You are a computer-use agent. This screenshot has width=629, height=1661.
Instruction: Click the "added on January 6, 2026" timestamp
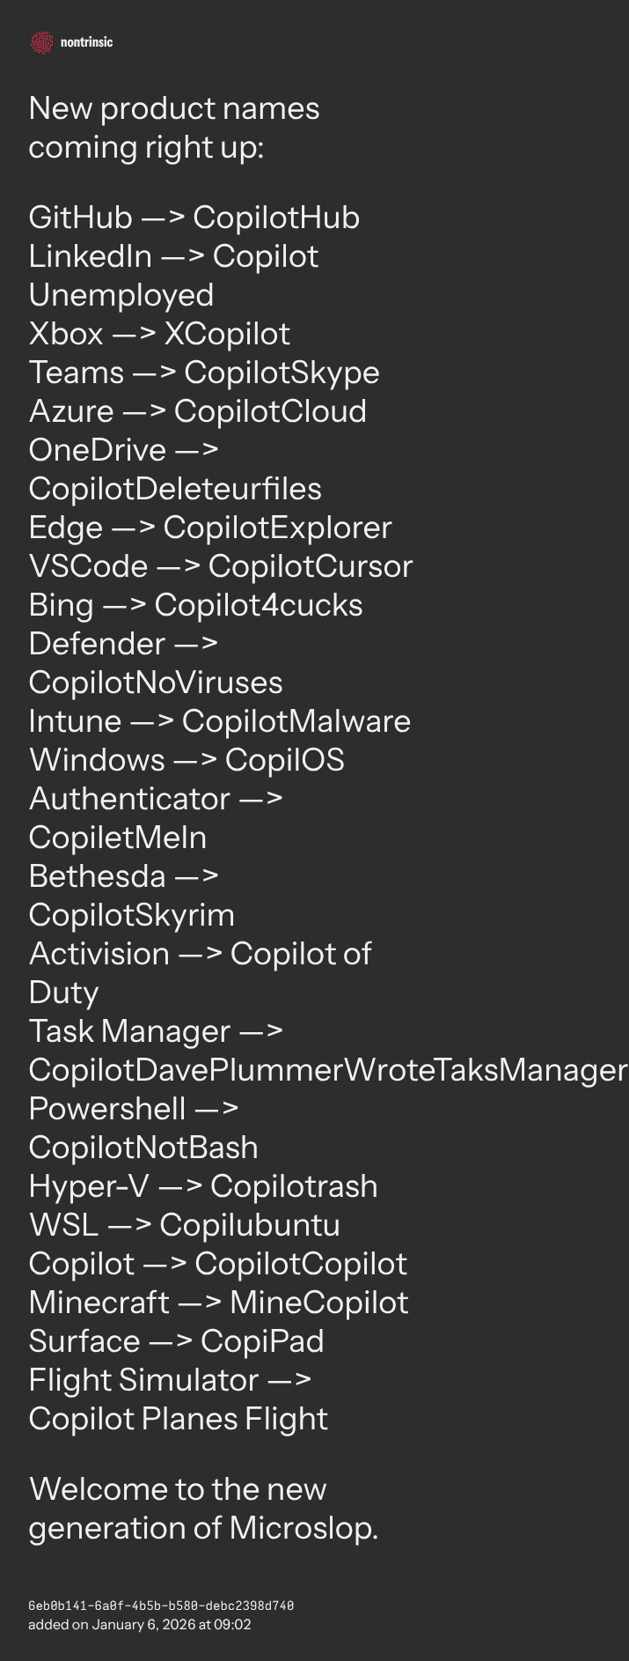tap(139, 1625)
